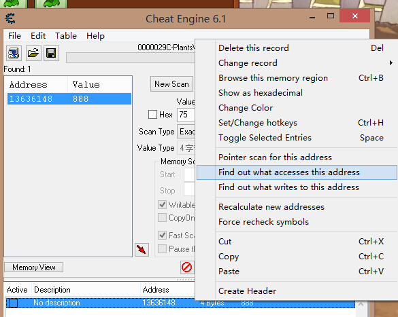
Task: Click the New Scan button
Action: tap(172, 83)
